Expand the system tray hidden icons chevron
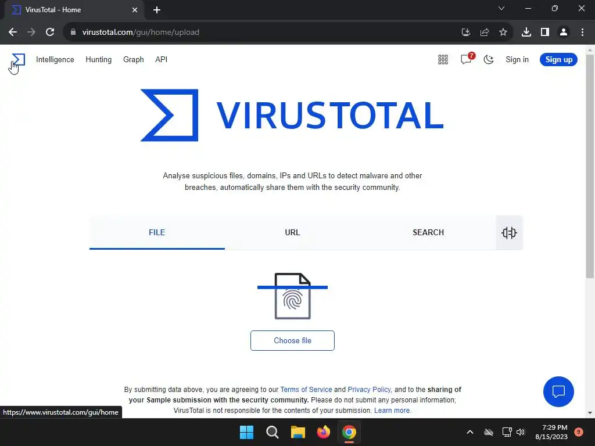The height and width of the screenshot is (446, 595). (469, 432)
